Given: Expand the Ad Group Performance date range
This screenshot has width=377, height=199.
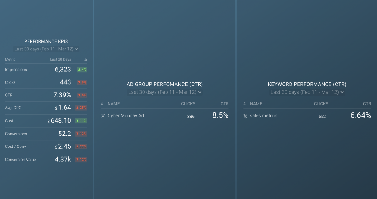Looking at the screenshot, I should pos(165,92).
